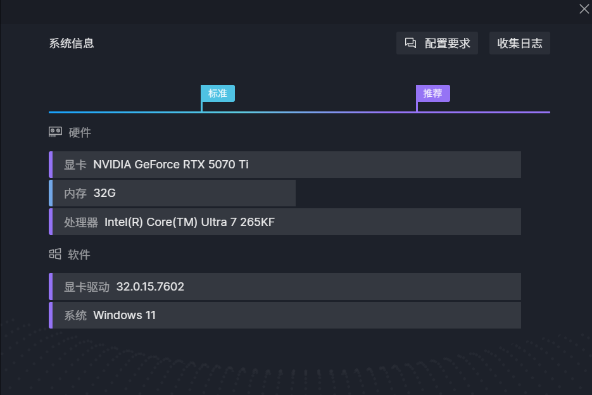Click the purple indicator on the 显卡 row

51,165
